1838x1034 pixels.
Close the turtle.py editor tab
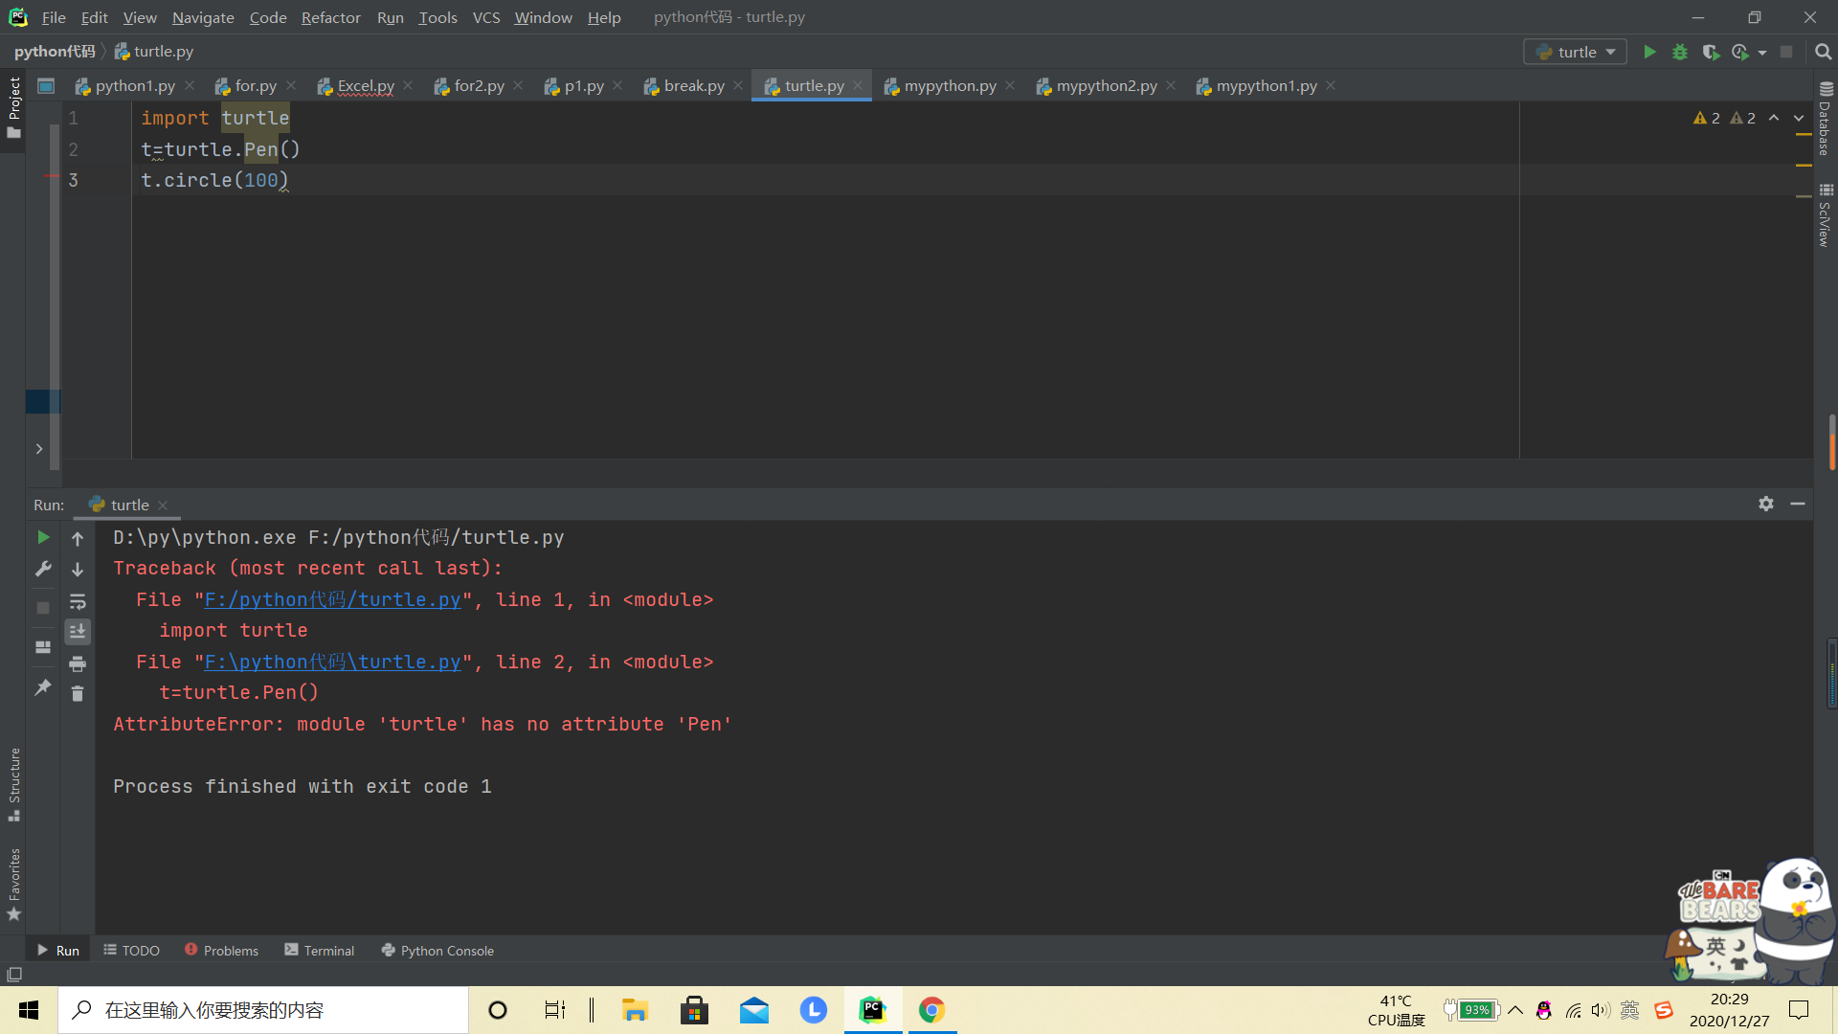click(x=858, y=86)
